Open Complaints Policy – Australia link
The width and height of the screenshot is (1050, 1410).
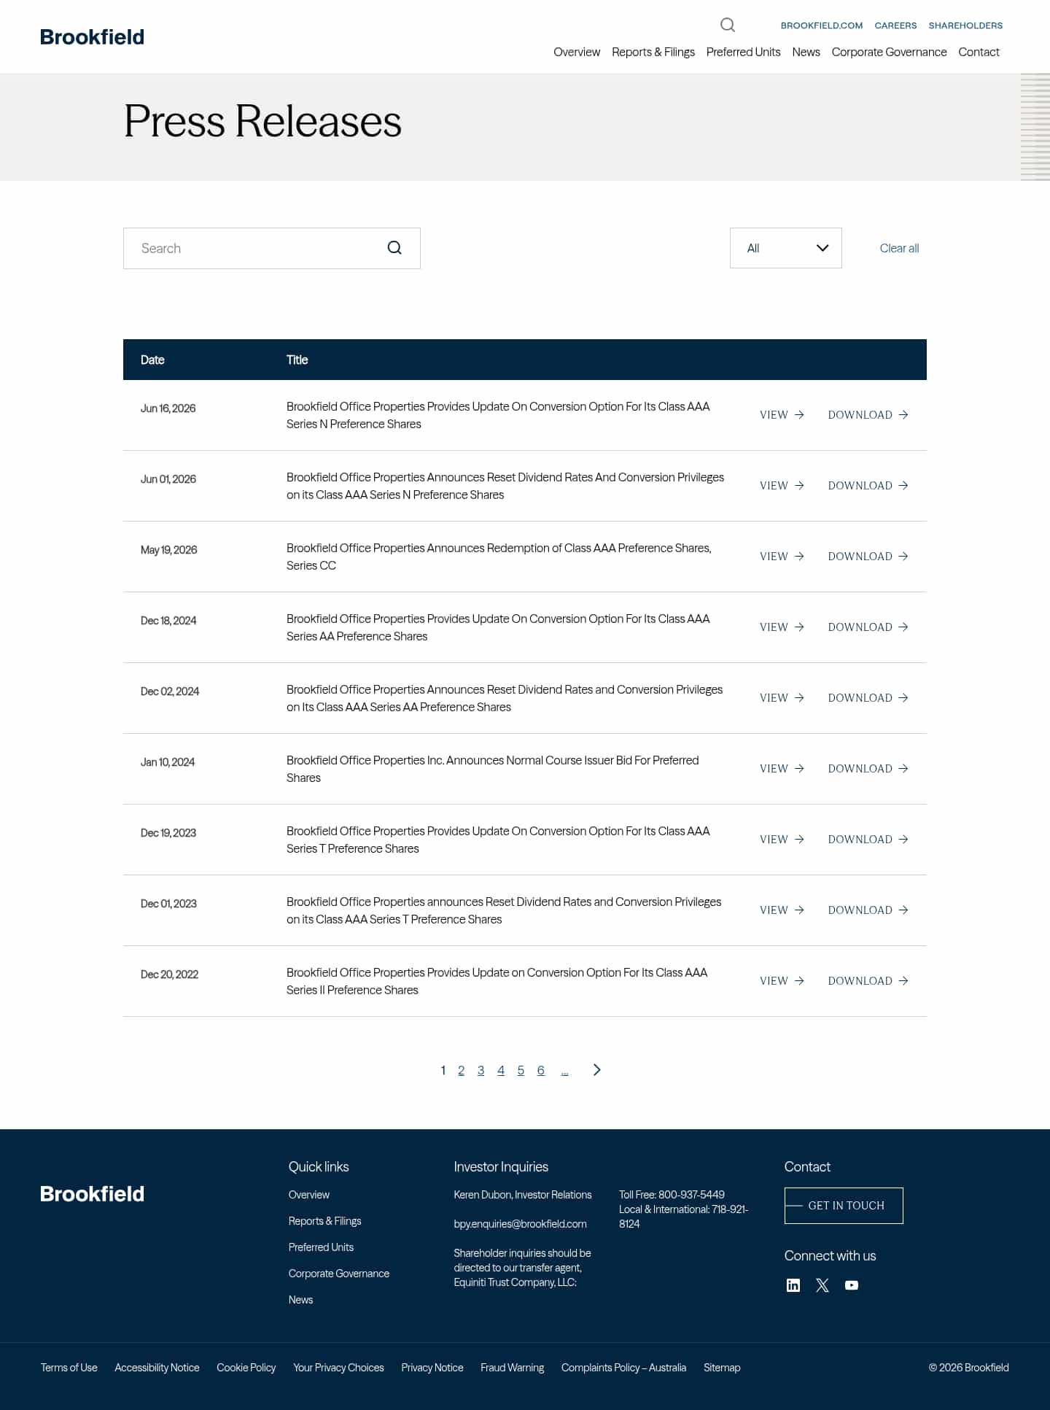(623, 1368)
